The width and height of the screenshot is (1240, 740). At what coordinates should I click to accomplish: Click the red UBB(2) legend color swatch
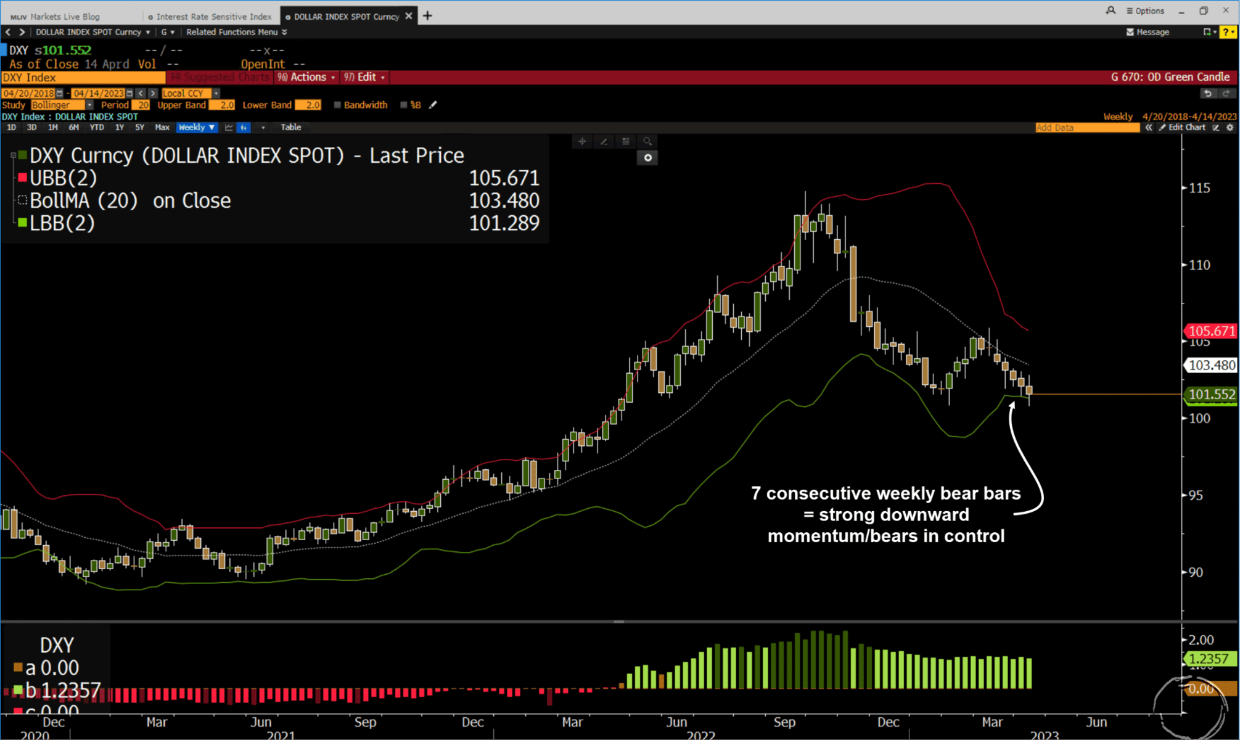[22, 178]
